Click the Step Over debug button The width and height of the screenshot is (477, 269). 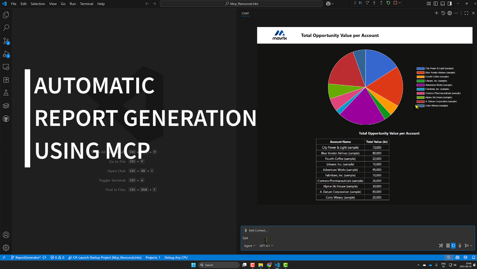[x=367, y=3]
